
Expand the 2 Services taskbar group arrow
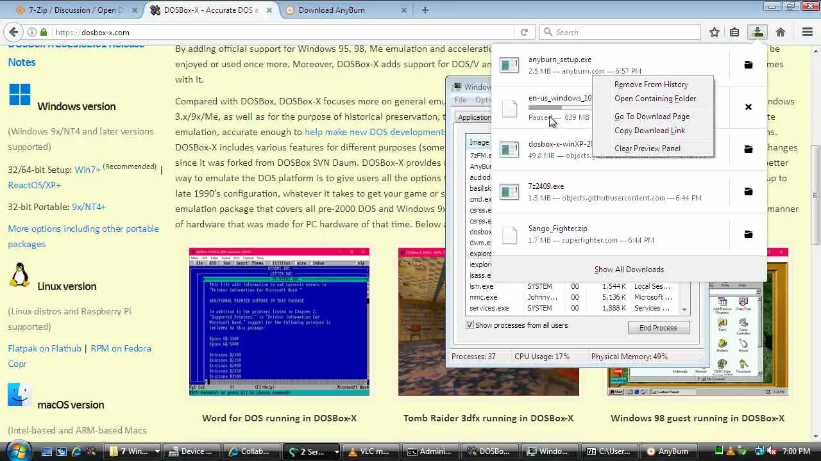pyautogui.click(x=336, y=451)
